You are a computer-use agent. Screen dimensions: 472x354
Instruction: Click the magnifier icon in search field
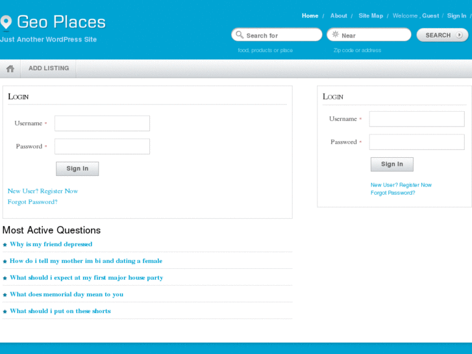(240, 35)
